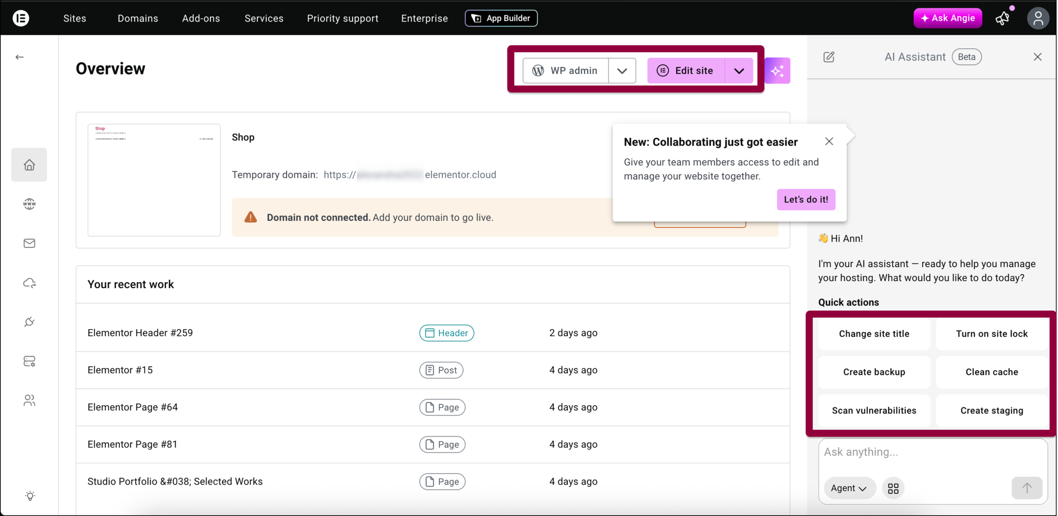Click Page badge for Elementor Page #64
This screenshot has width=1058, height=516.
click(442, 407)
